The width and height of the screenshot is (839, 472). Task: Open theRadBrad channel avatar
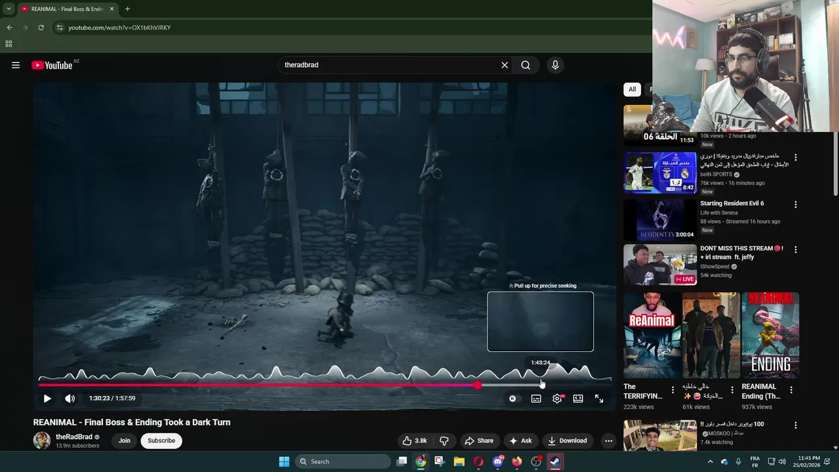coord(42,441)
